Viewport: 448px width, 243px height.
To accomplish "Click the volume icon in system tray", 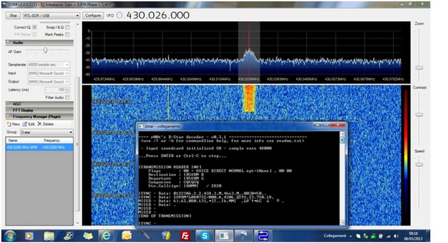I will click(x=396, y=236).
